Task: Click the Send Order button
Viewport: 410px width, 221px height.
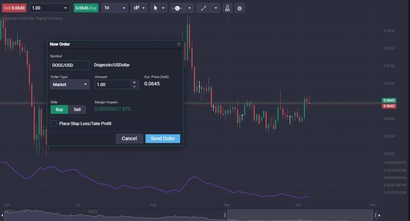Action: pyautogui.click(x=163, y=139)
